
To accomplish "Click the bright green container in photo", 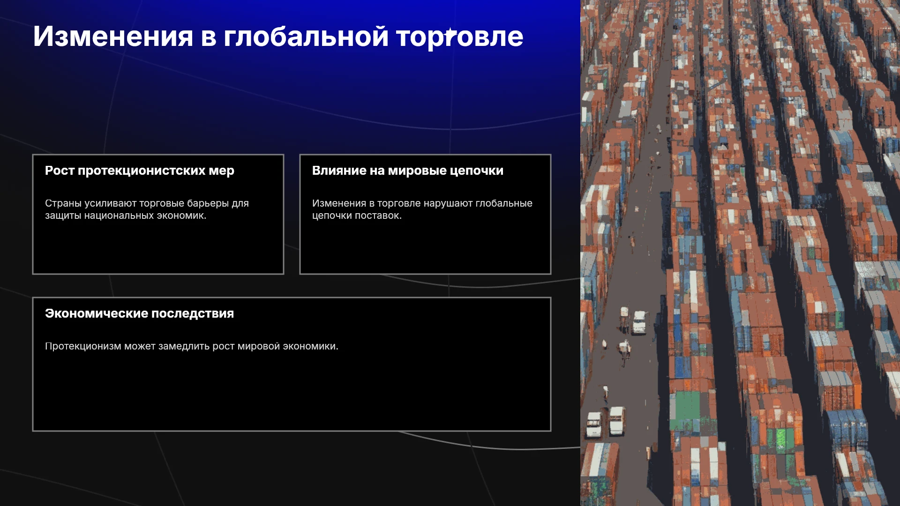I will coord(781,439).
